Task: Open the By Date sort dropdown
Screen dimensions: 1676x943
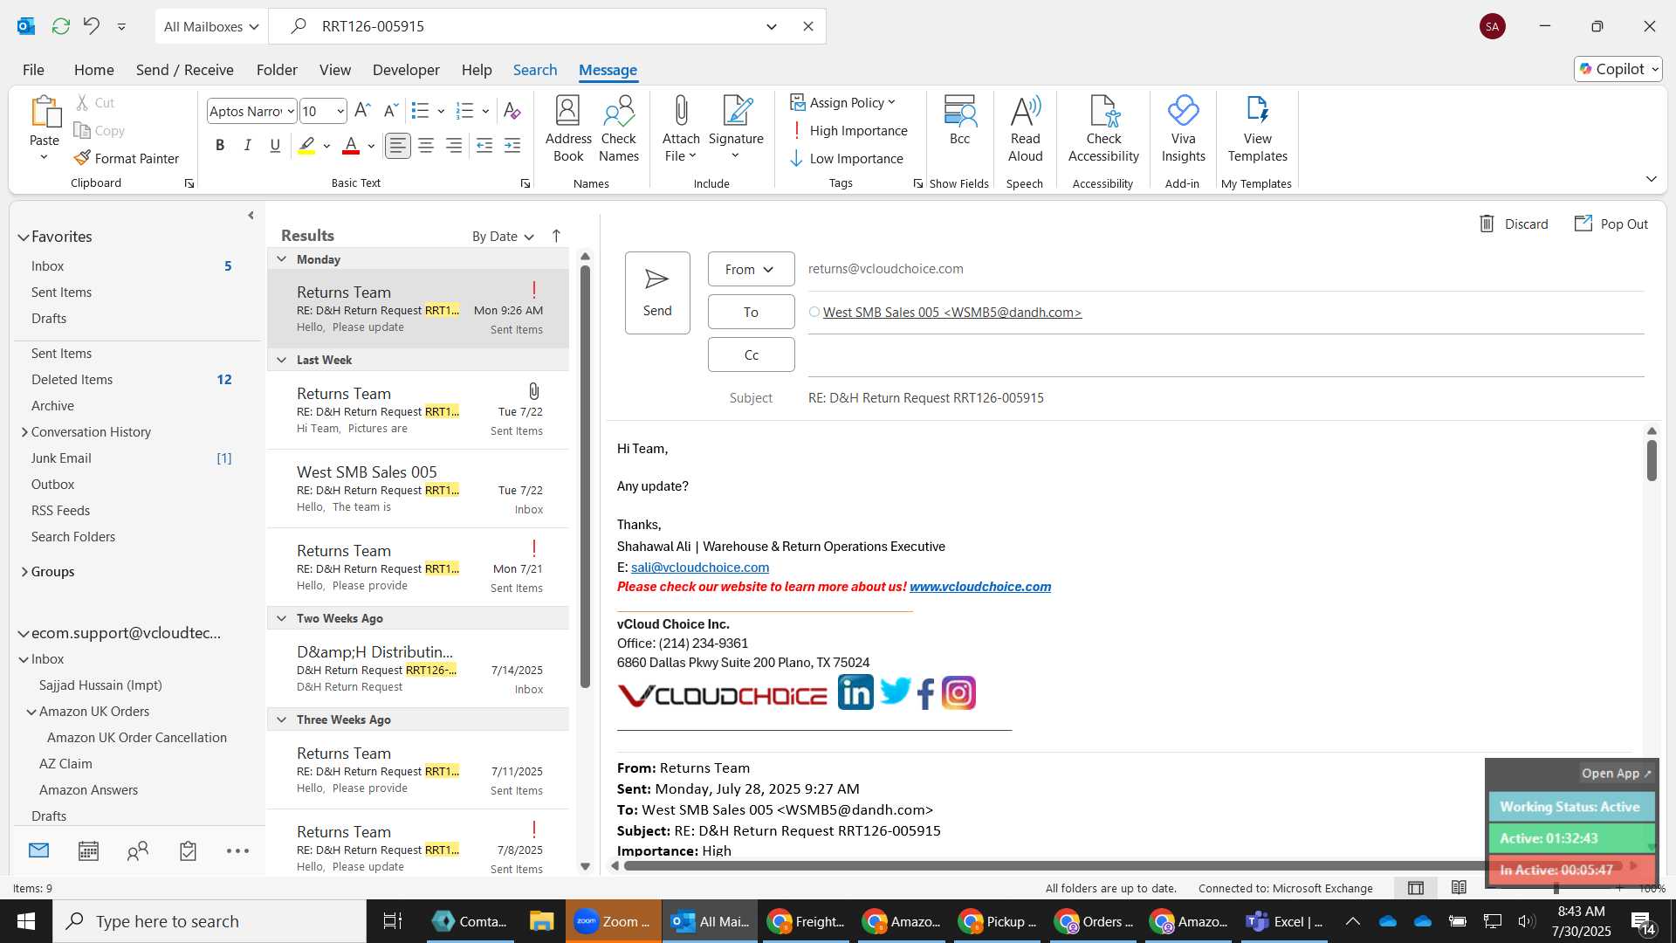Action: pyautogui.click(x=503, y=236)
